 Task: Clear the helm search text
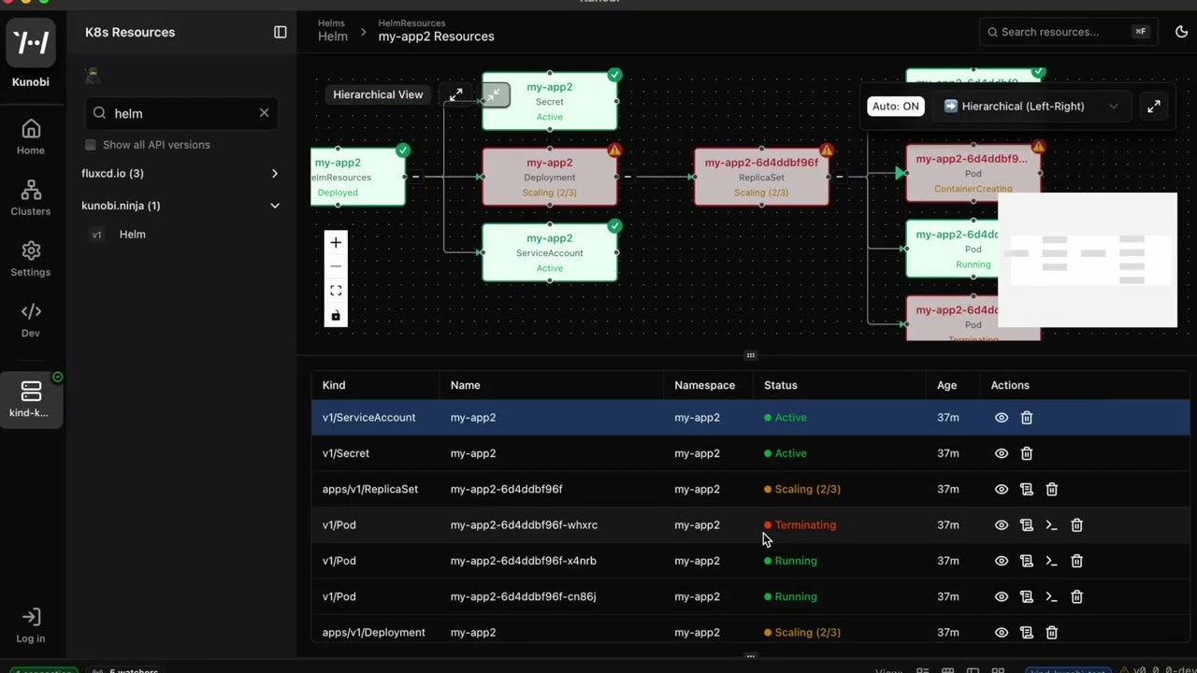tap(264, 113)
